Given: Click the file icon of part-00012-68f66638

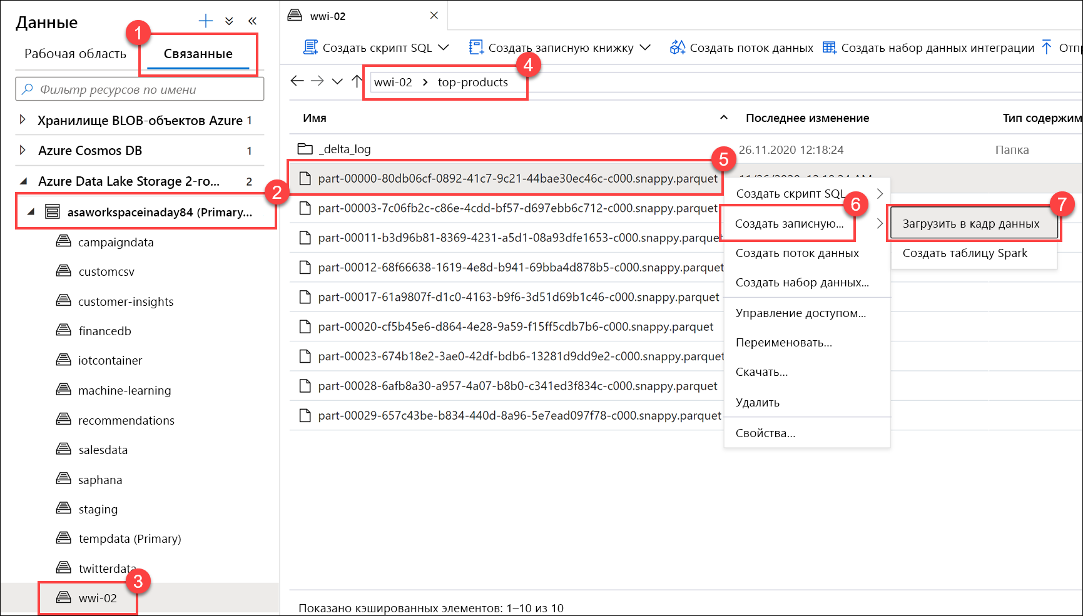Looking at the screenshot, I should [305, 267].
